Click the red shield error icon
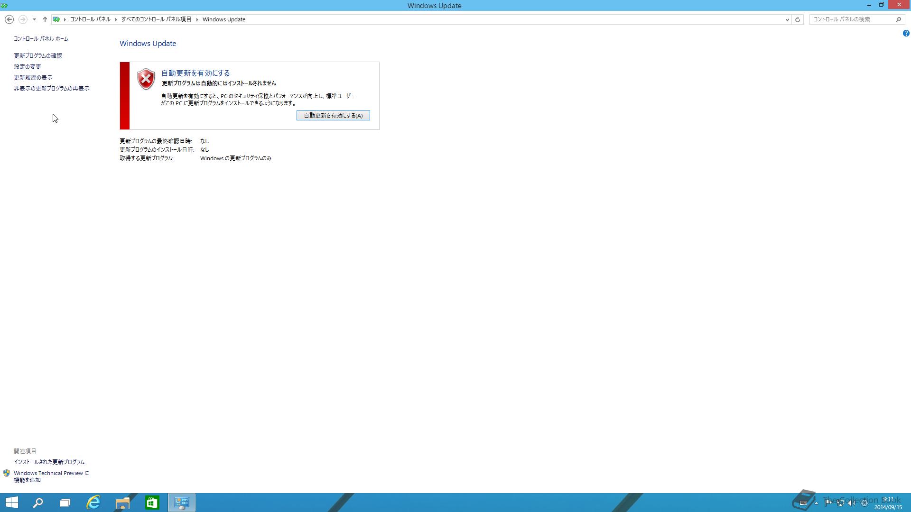The image size is (911, 512). (146, 79)
